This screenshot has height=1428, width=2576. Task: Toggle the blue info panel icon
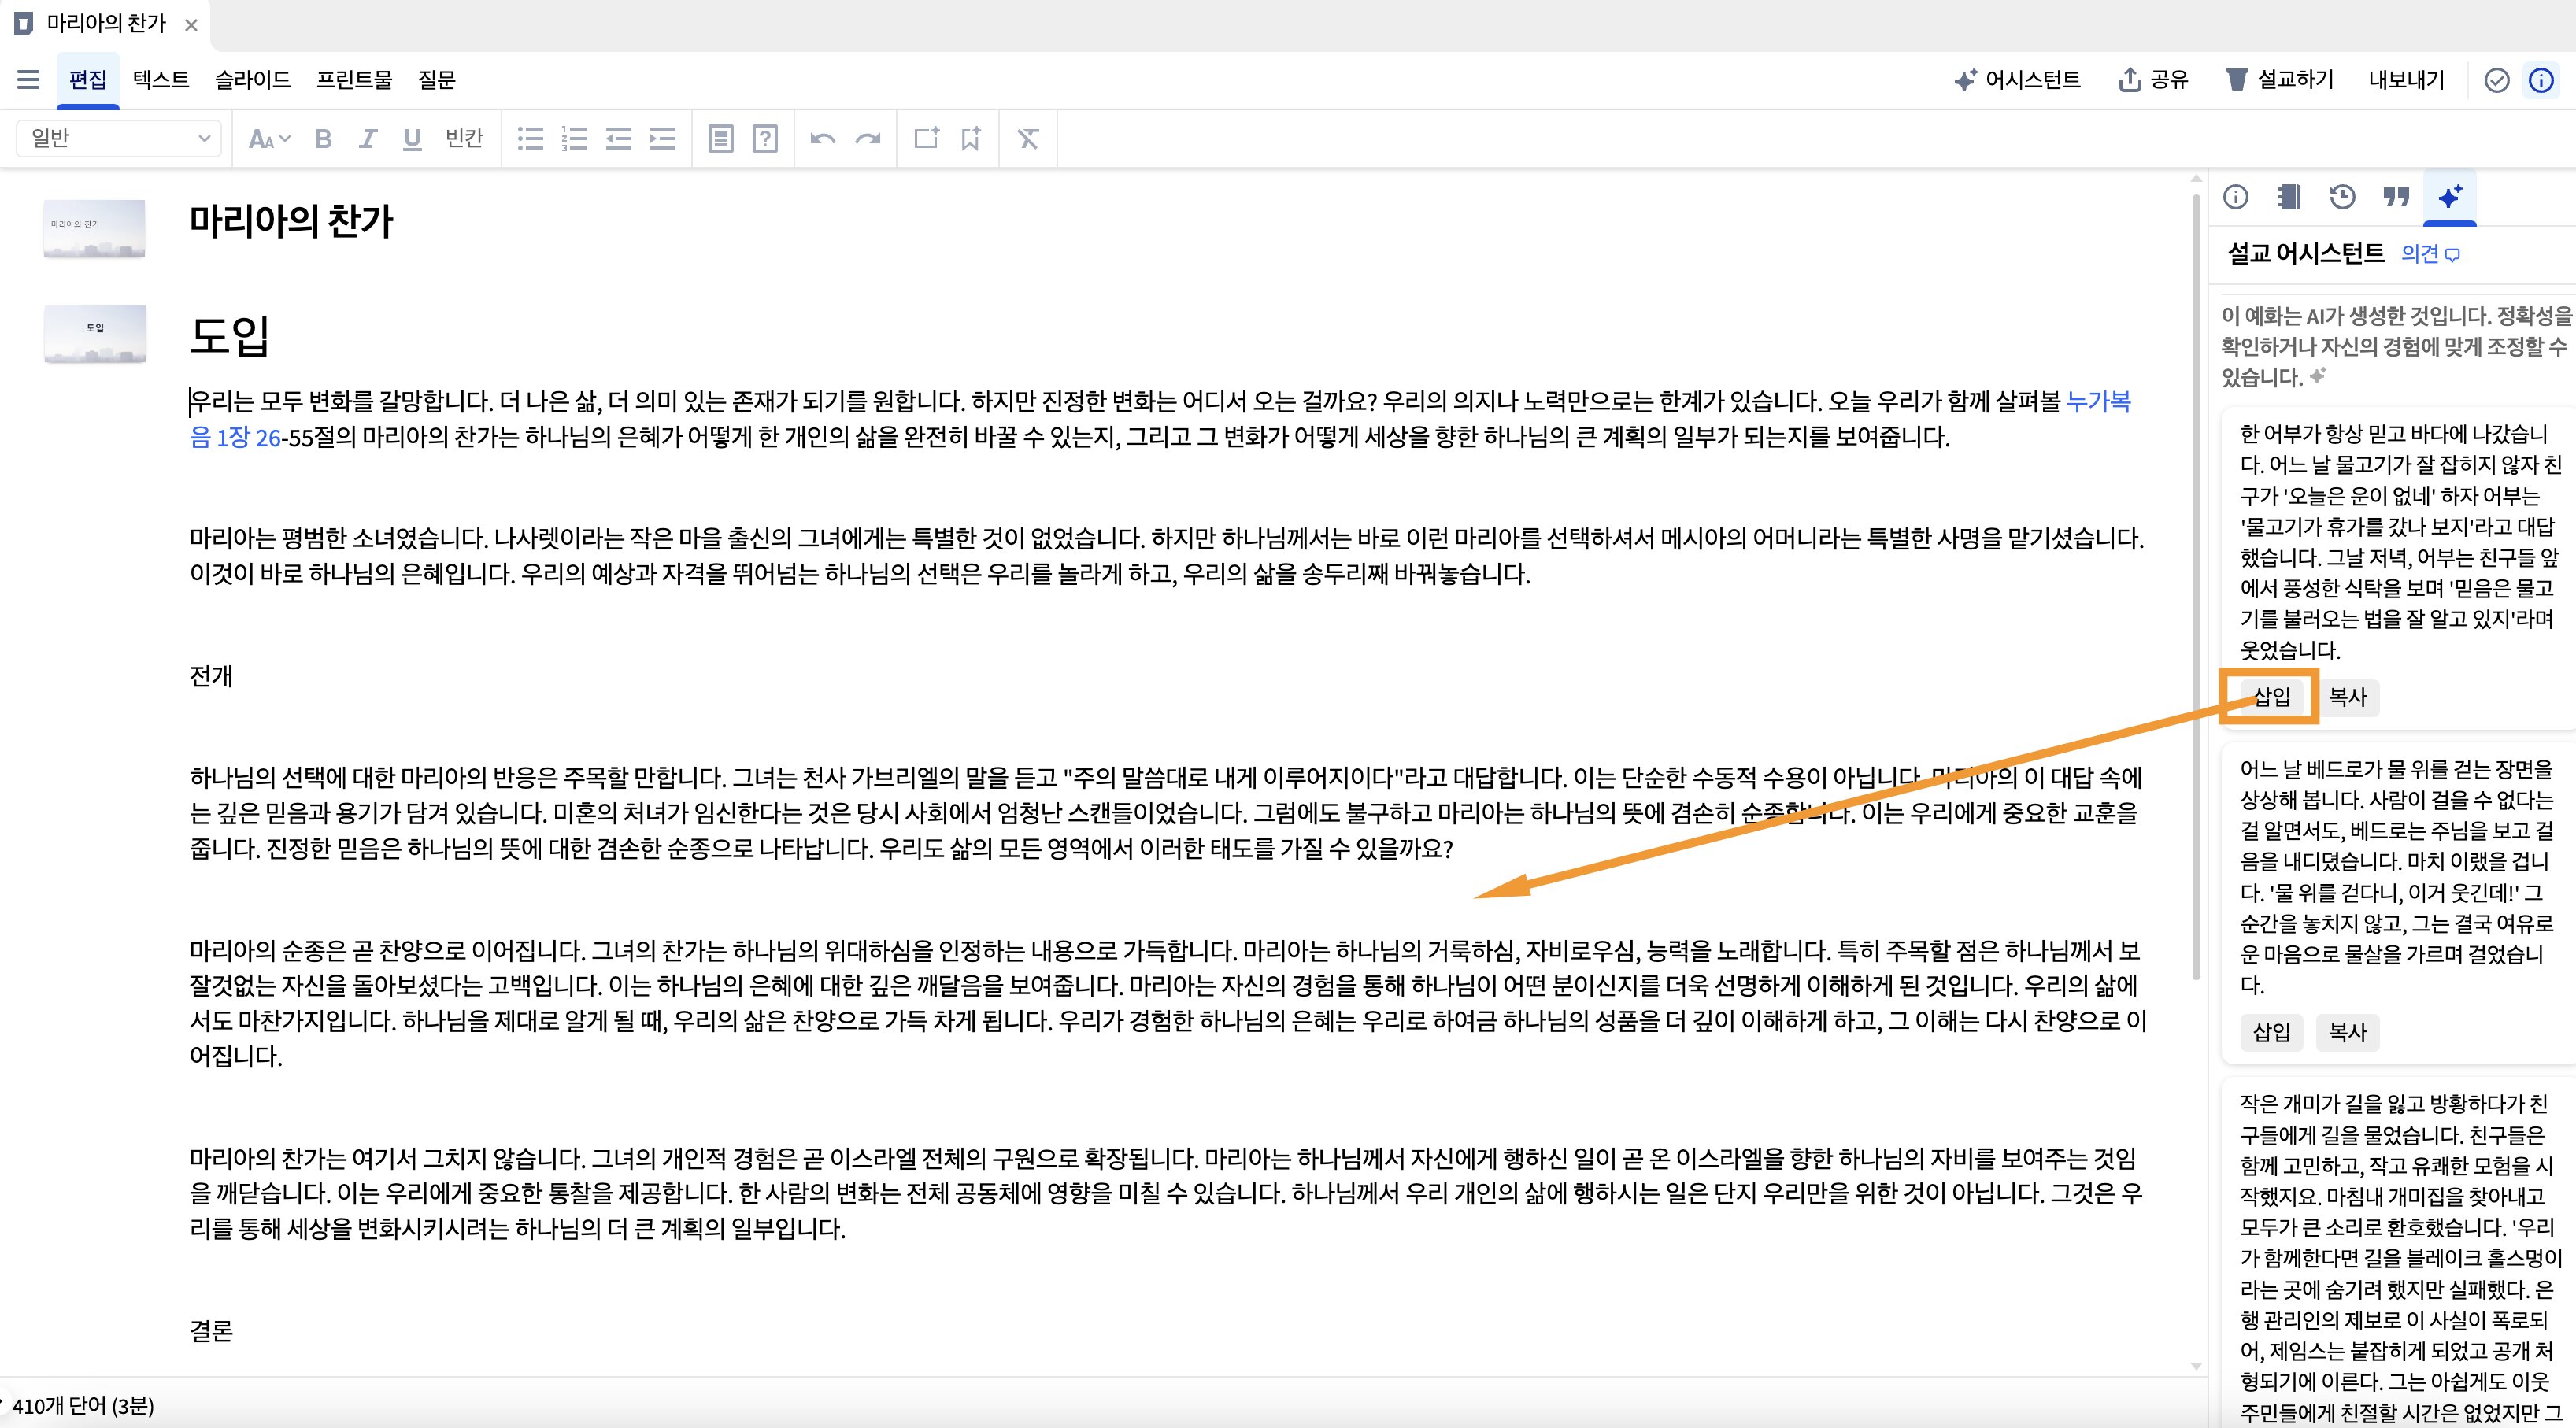(x=2541, y=80)
